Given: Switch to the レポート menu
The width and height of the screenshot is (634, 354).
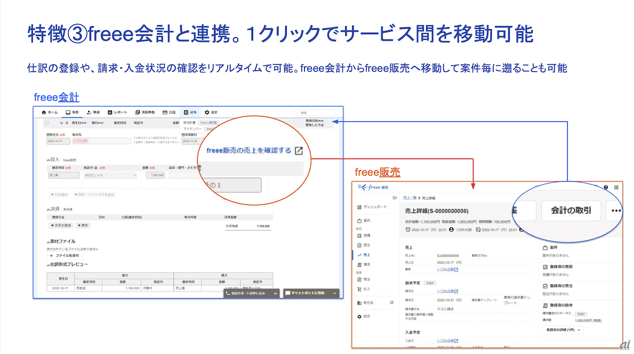Looking at the screenshot, I should click(x=117, y=112).
